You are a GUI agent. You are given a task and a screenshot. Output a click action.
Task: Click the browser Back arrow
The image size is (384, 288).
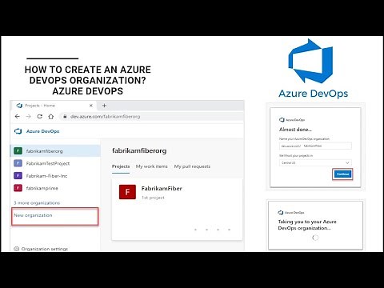pos(18,117)
